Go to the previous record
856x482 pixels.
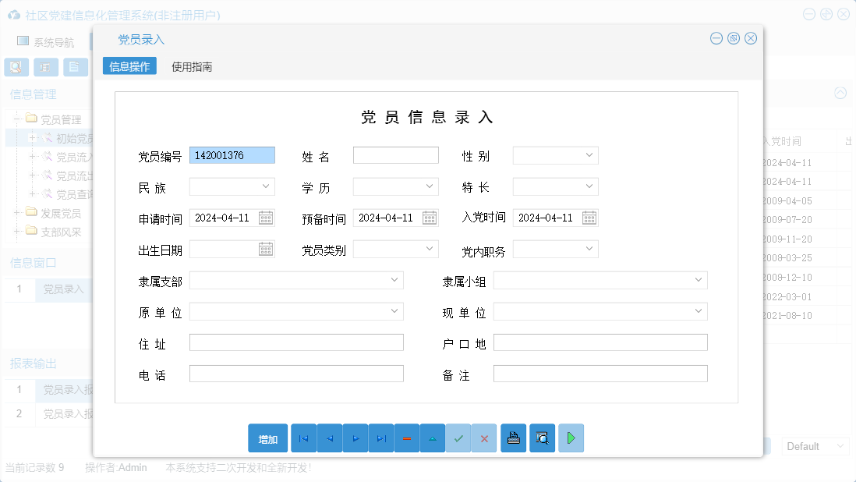coord(329,438)
